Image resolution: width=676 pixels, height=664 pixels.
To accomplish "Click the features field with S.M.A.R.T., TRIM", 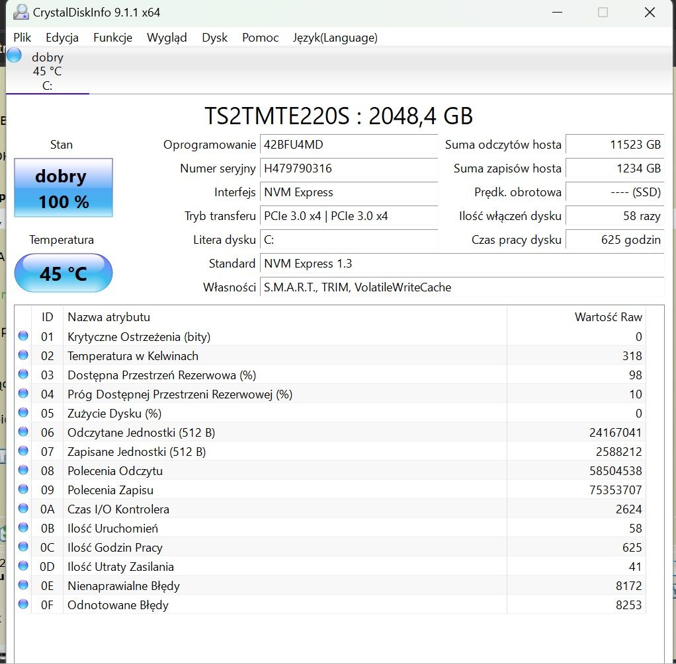I will tap(462, 287).
